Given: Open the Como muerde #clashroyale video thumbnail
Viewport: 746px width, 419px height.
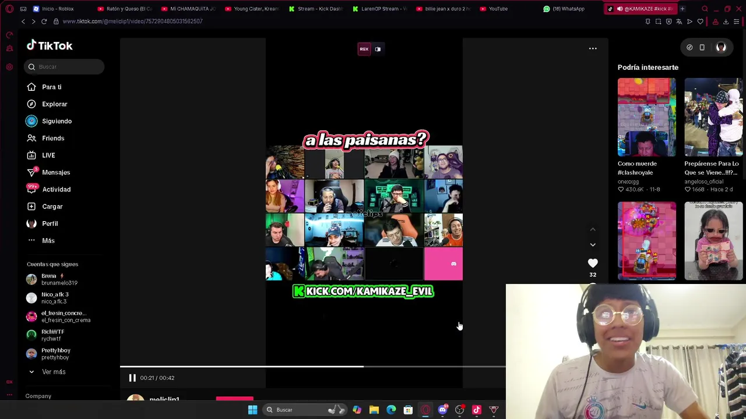Looking at the screenshot, I should click(x=647, y=118).
